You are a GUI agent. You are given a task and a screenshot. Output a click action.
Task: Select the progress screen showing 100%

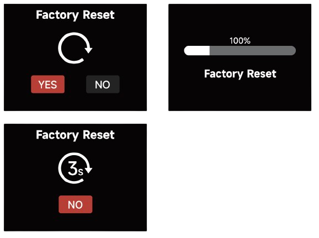point(240,57)
